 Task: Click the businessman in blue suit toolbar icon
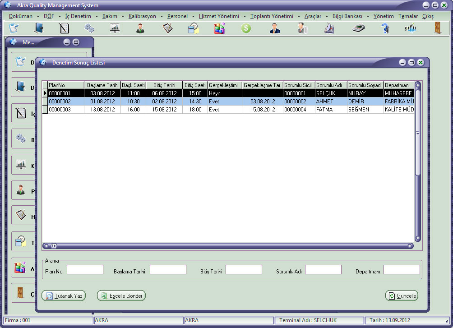(x=275, y=28)
